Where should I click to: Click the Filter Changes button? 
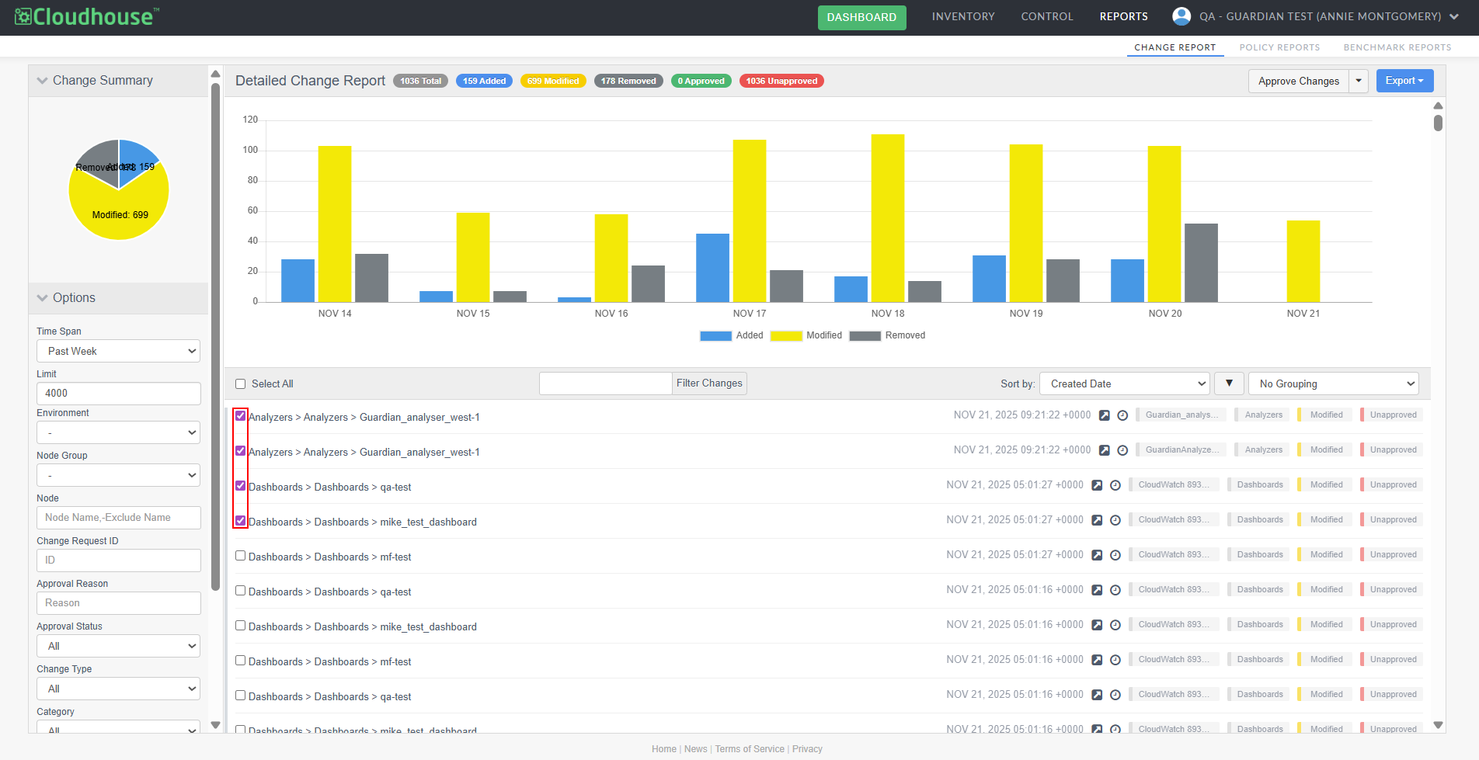click(708, 383)
